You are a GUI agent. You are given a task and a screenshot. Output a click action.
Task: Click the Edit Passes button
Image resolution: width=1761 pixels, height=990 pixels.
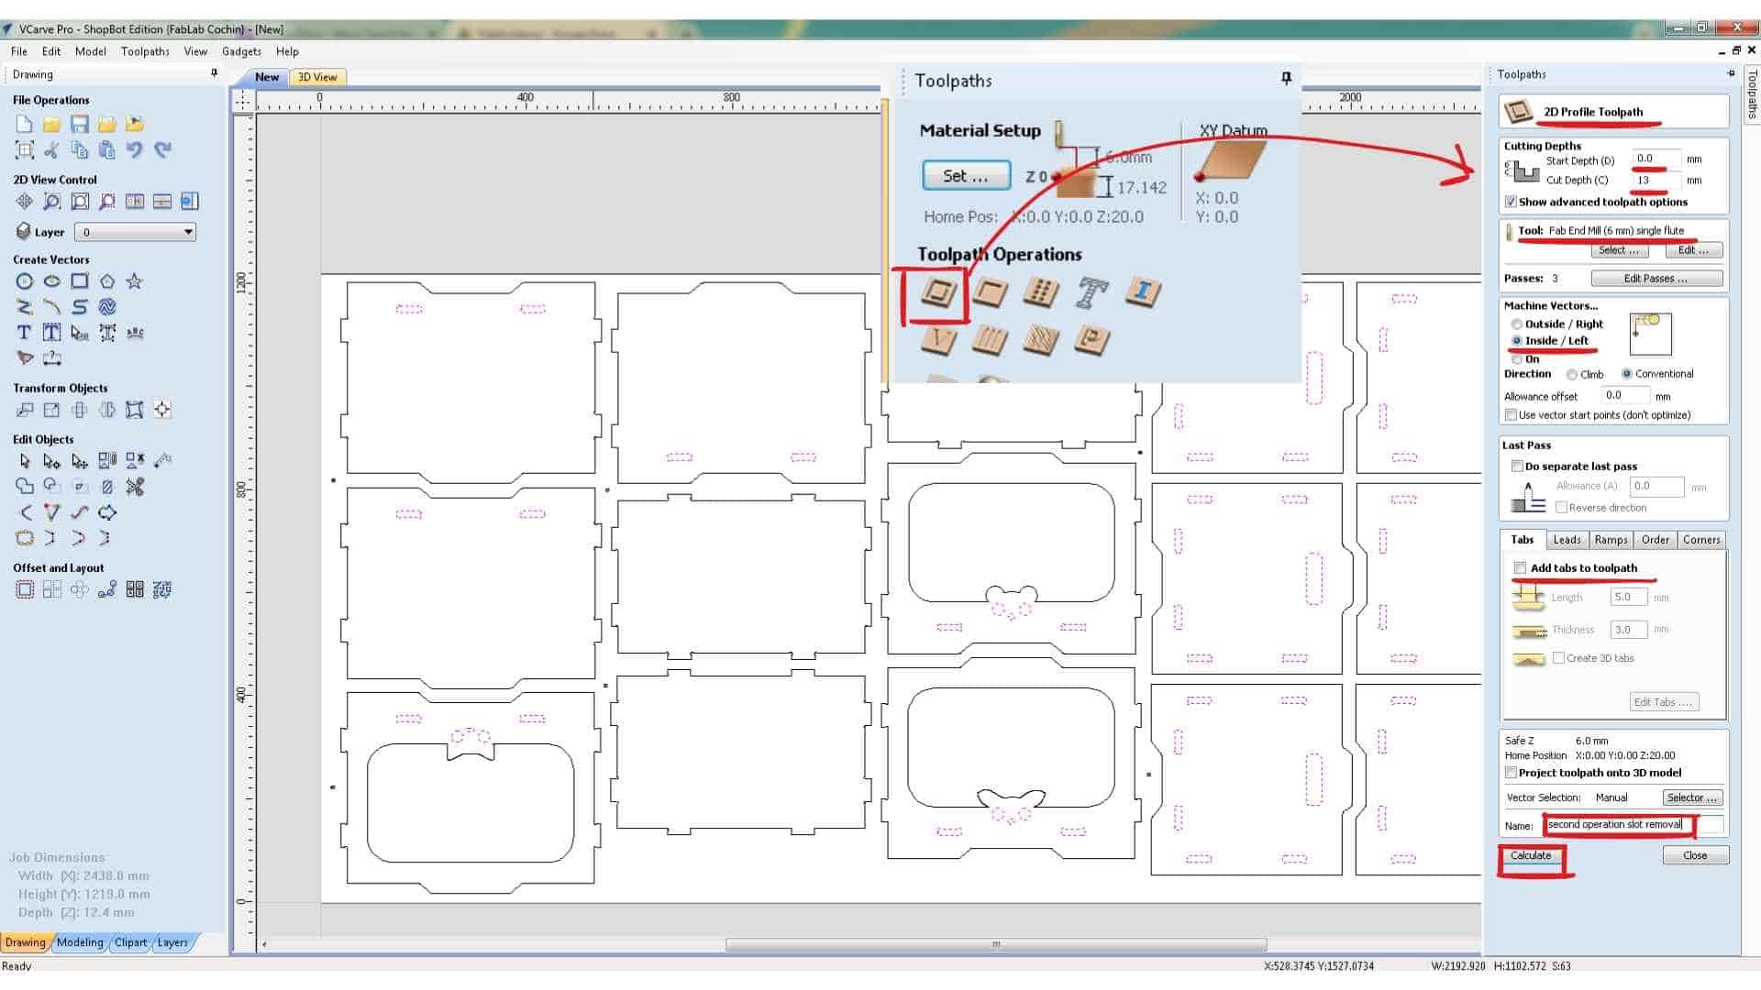click(1656, 279)
